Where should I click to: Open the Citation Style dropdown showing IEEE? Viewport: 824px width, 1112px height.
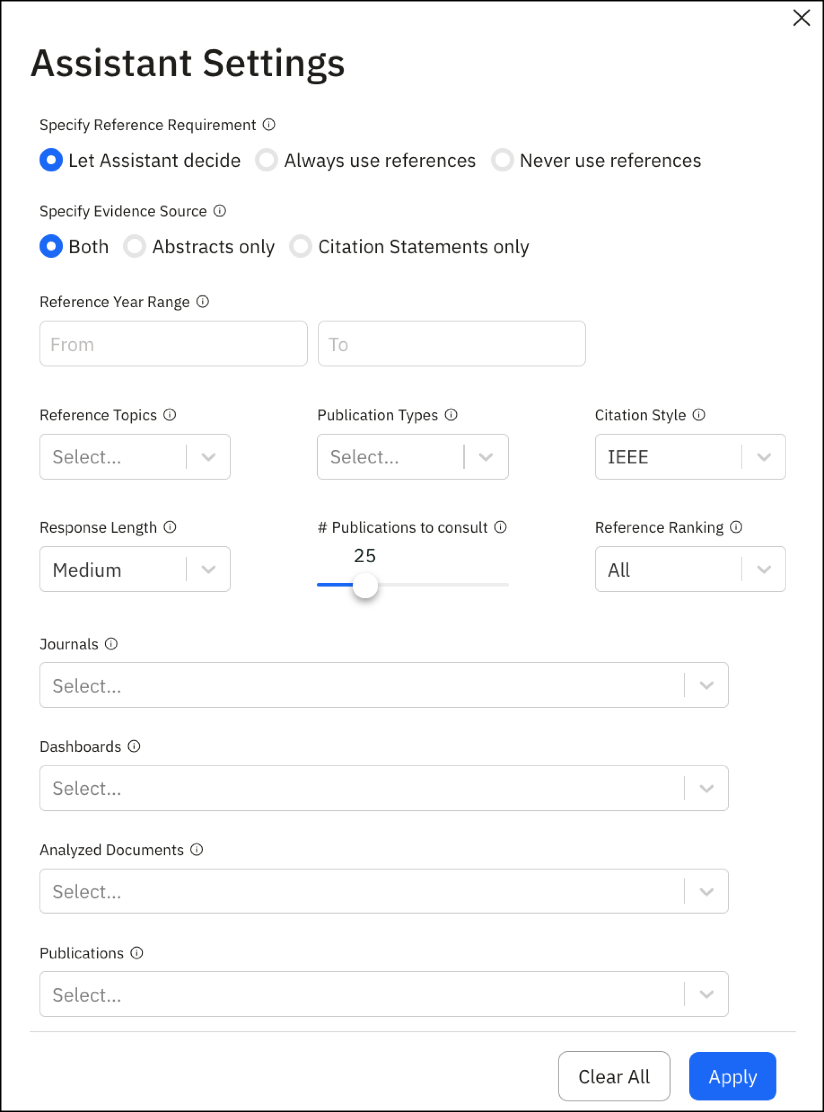pyautogui.click(x=690, y=457)
